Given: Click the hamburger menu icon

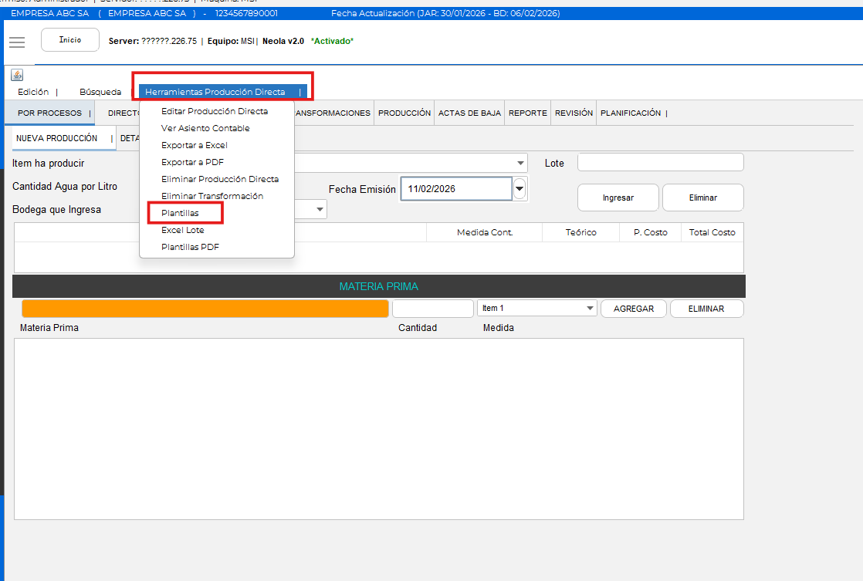Looking at the screenshot, I should pos(17,42).
